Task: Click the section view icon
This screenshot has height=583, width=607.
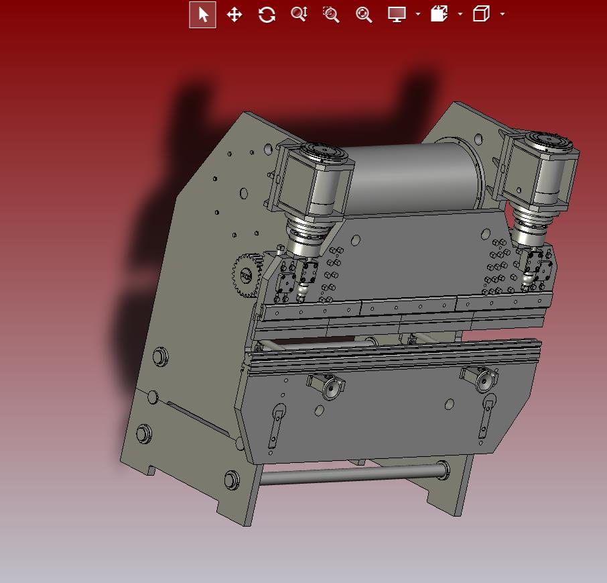Action: (440, 14)
